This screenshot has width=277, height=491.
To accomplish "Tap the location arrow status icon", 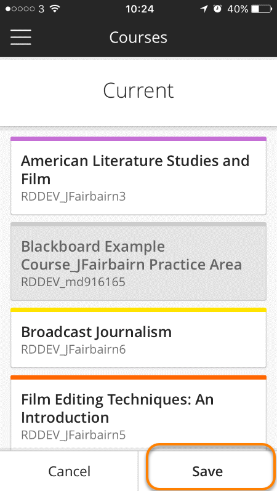I will point(204,9).
